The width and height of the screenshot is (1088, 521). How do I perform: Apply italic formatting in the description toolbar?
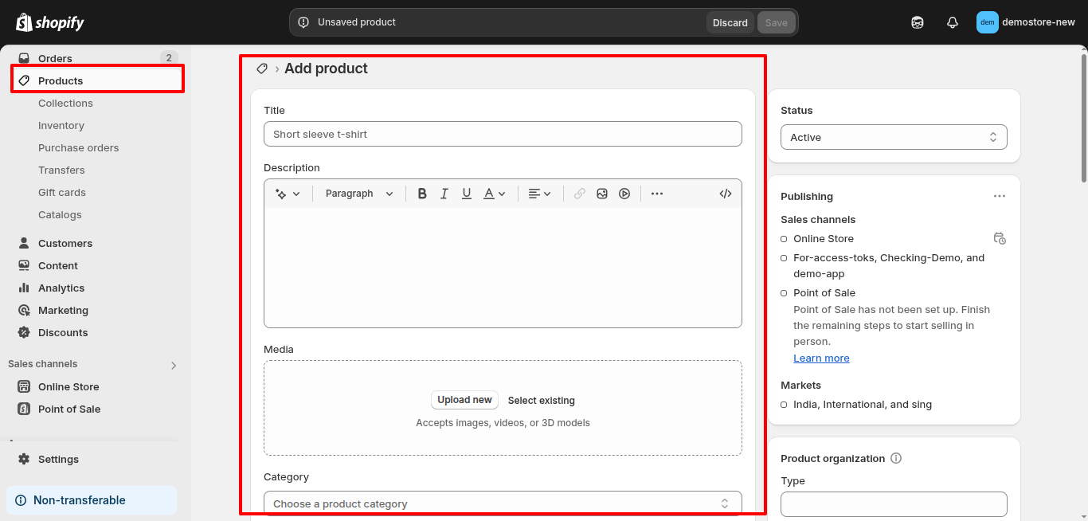(444, 193)
